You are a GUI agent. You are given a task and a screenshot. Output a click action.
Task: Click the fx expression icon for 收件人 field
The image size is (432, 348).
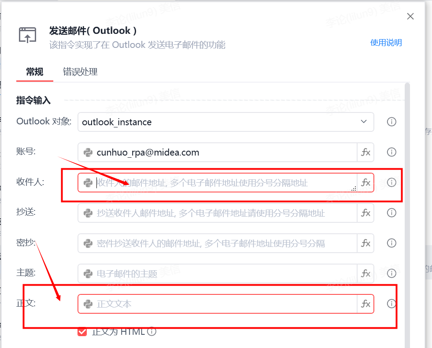click(366, 182)
